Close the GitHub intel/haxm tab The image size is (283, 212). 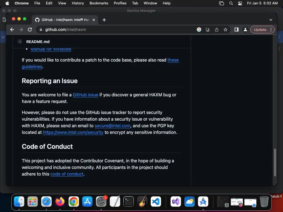pyautogui.click(x=94, y=20)
